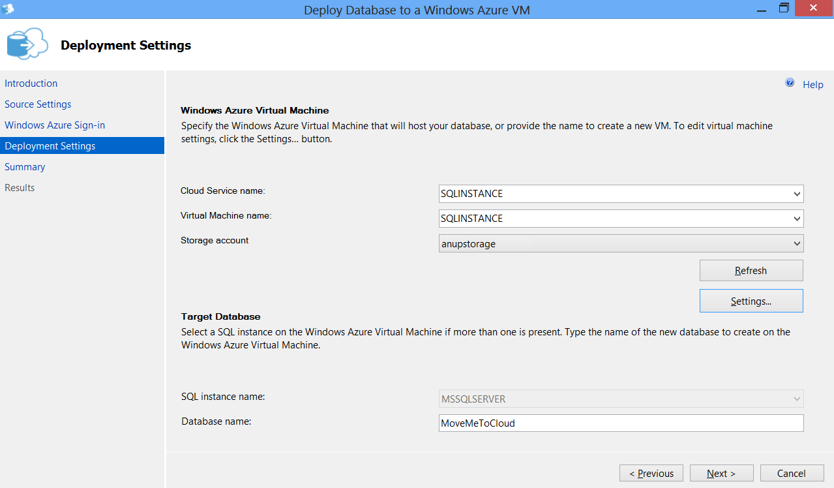This screenshot has height=488, width=834.
Task: Jump to the Summary step
Action: coord(25,167)
